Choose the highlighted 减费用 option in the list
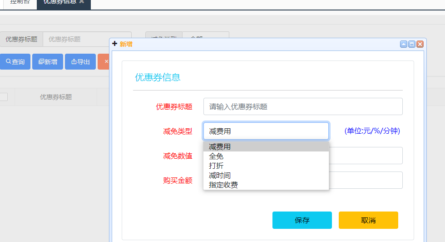Screen dimensions: 445x242 [x=266, y=147]
